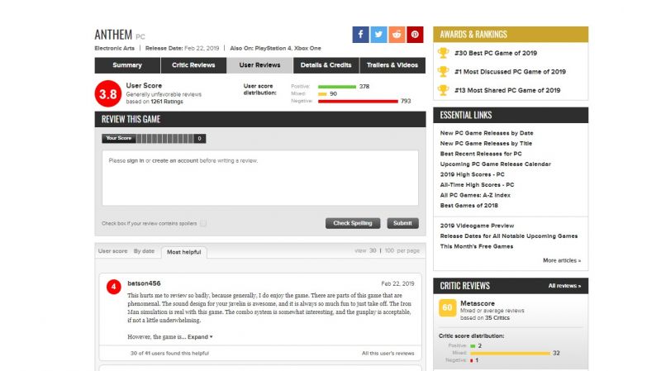Expand batson456's full review
The height and width of the screenshot is (371, 661).
200,337
